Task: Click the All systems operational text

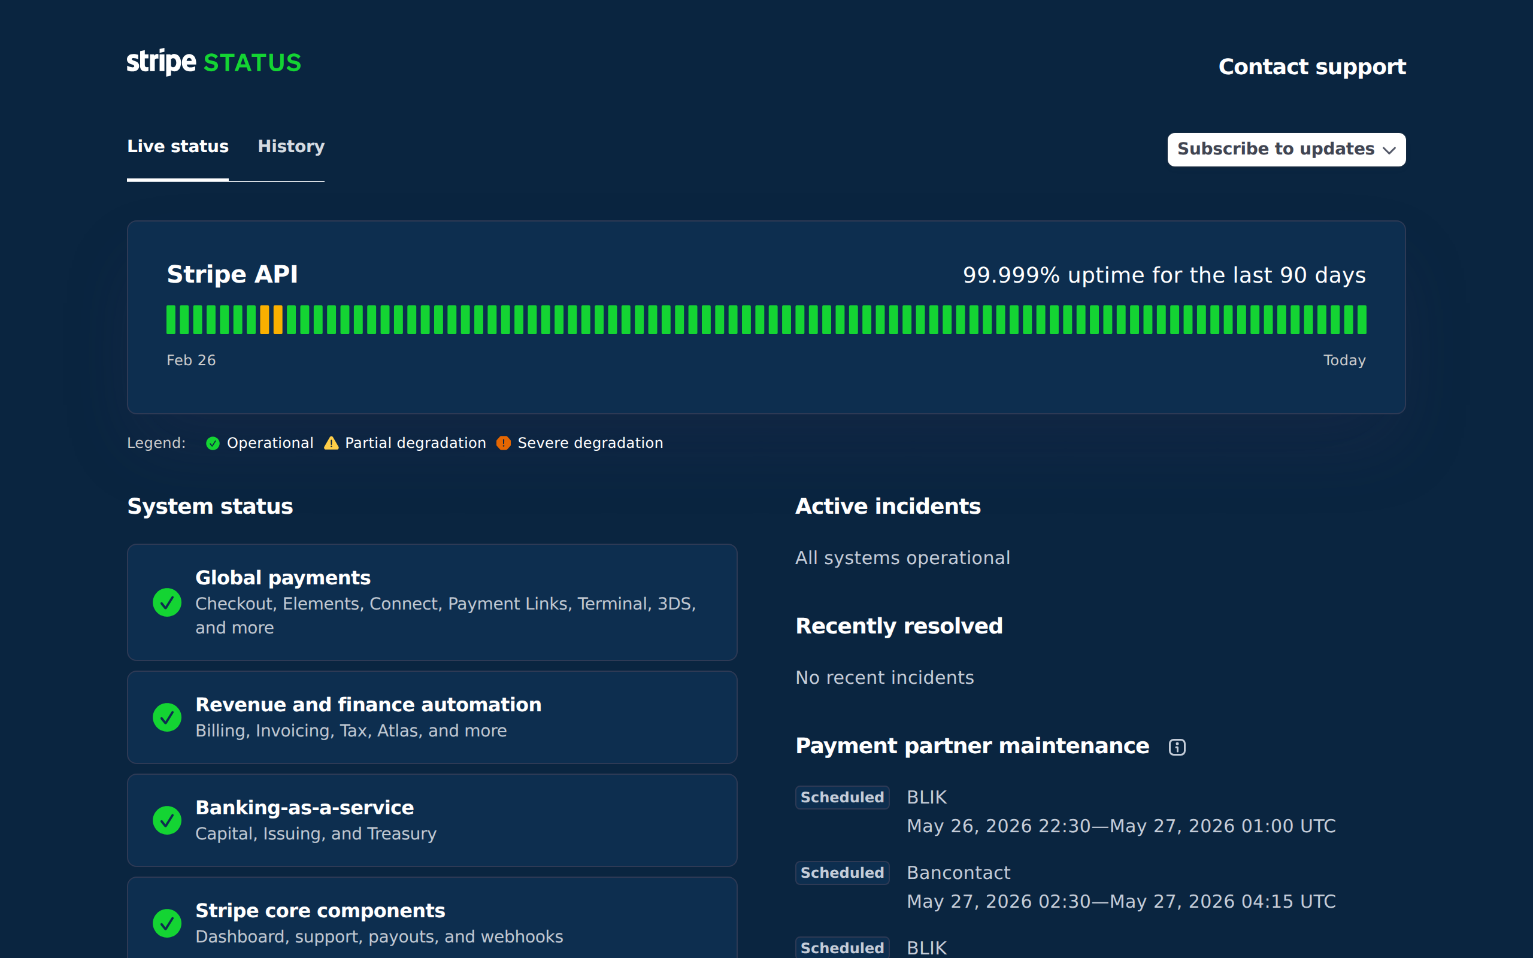Action: 902,558
